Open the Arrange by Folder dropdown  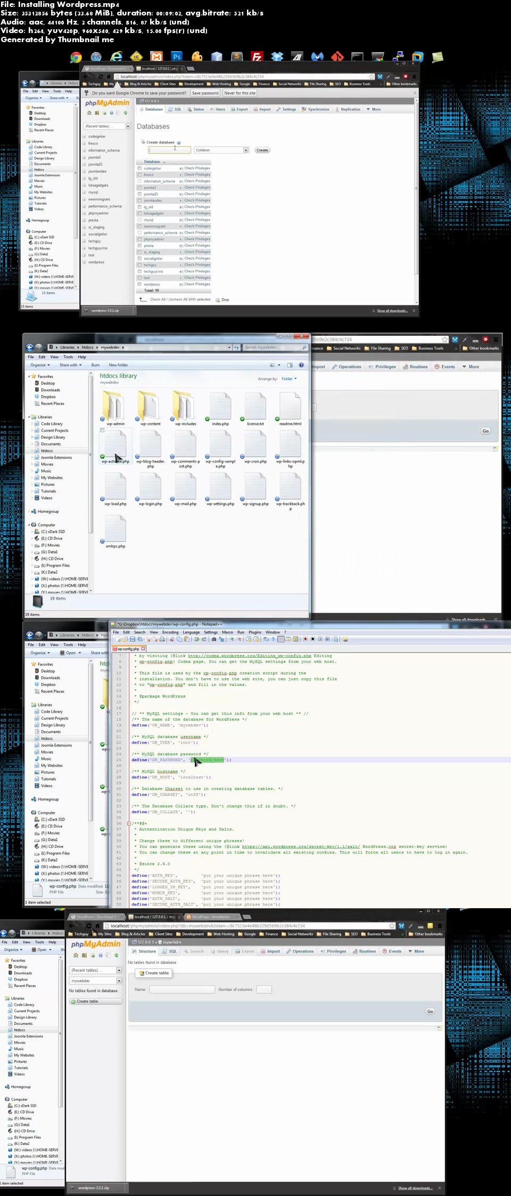289,379
